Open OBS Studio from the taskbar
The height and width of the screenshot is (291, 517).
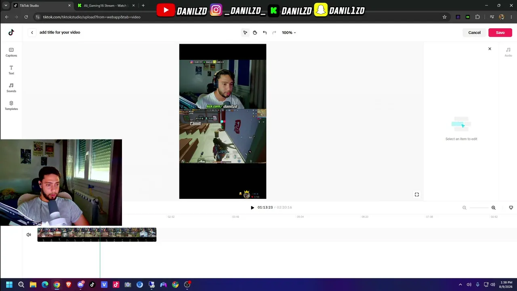[187, 285]
